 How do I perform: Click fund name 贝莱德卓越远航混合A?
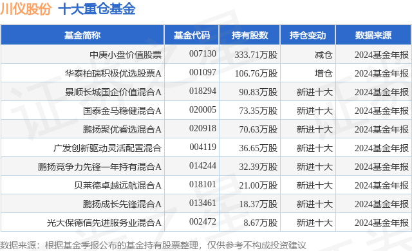click(118, 185)
